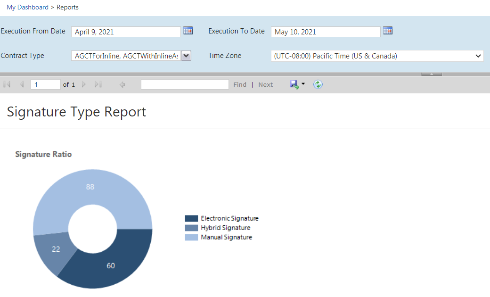The image size is (490, 297).
Task: Navigate to My Dashboard breadcrumb link
Action: [x=27, y=7]
